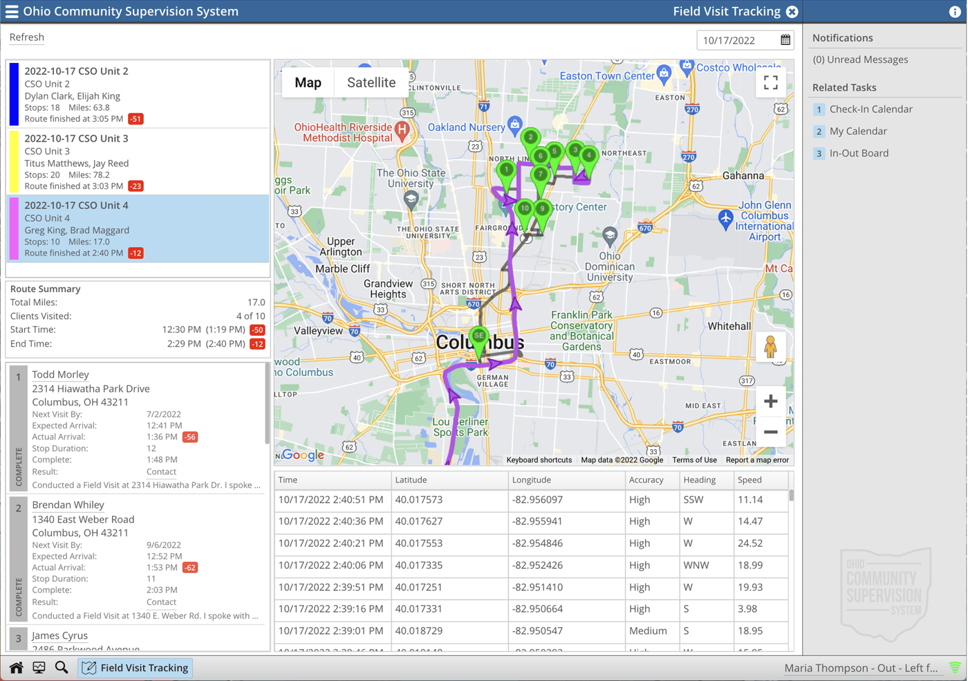This screenshot has width=968, height=681.
Task: Select the CSO Unit 3 route
Action: (138, 161)
